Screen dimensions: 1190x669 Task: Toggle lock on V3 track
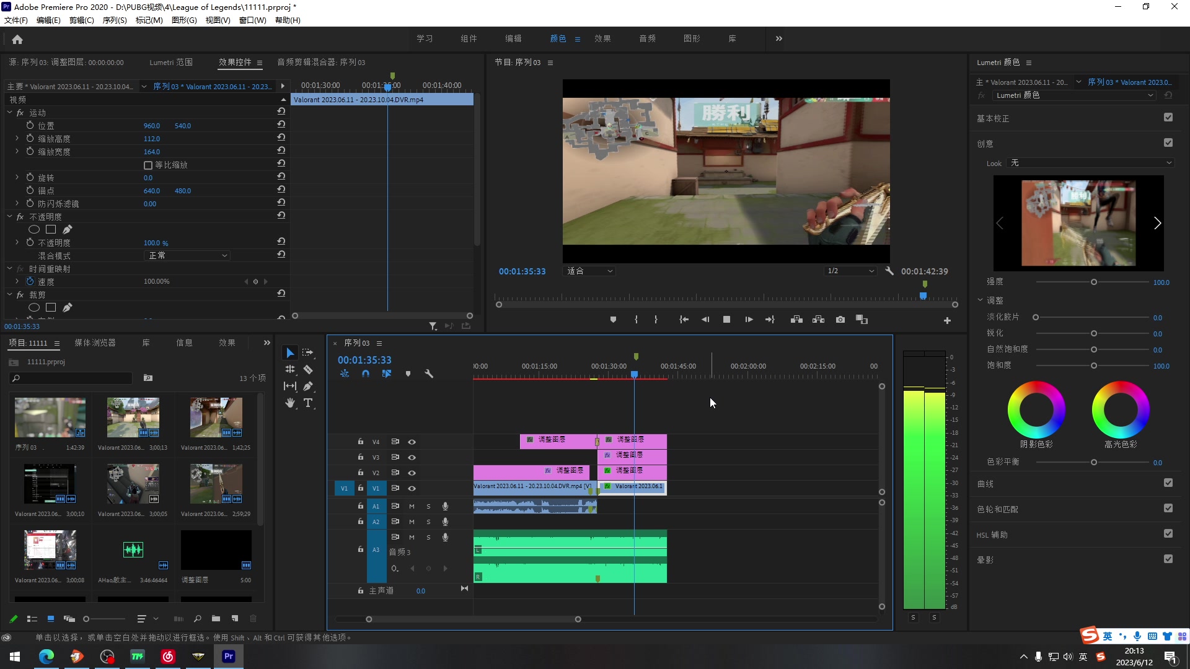coord(360,457)
